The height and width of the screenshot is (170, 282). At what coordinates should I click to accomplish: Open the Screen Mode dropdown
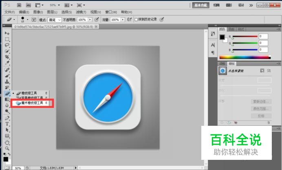coord(81,5)
